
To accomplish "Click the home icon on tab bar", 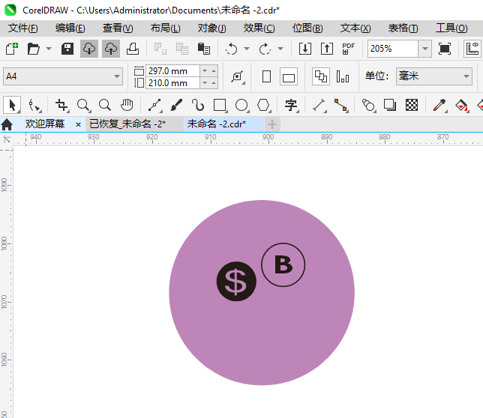I will [x=7, y=124].
